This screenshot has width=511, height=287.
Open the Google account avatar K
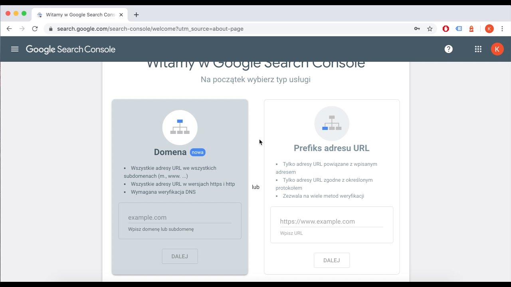click(497, 49)
